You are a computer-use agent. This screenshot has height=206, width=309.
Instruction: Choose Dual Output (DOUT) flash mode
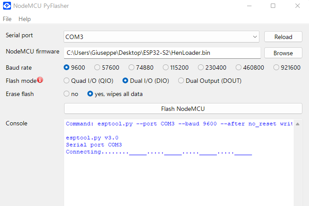[x=210, y=81]
